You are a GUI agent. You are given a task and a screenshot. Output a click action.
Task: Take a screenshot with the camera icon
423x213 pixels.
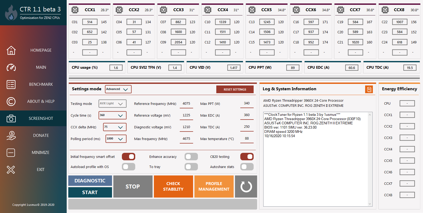coord(11,118)
